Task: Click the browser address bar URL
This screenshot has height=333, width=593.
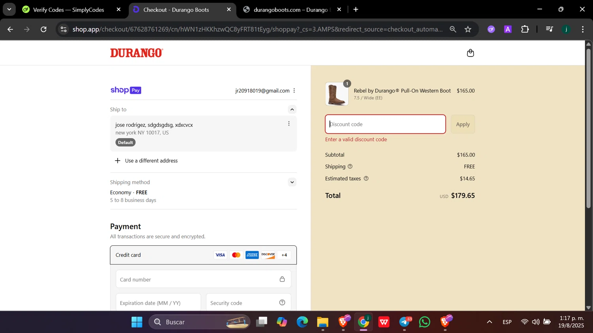Action: tap(257, 29)
